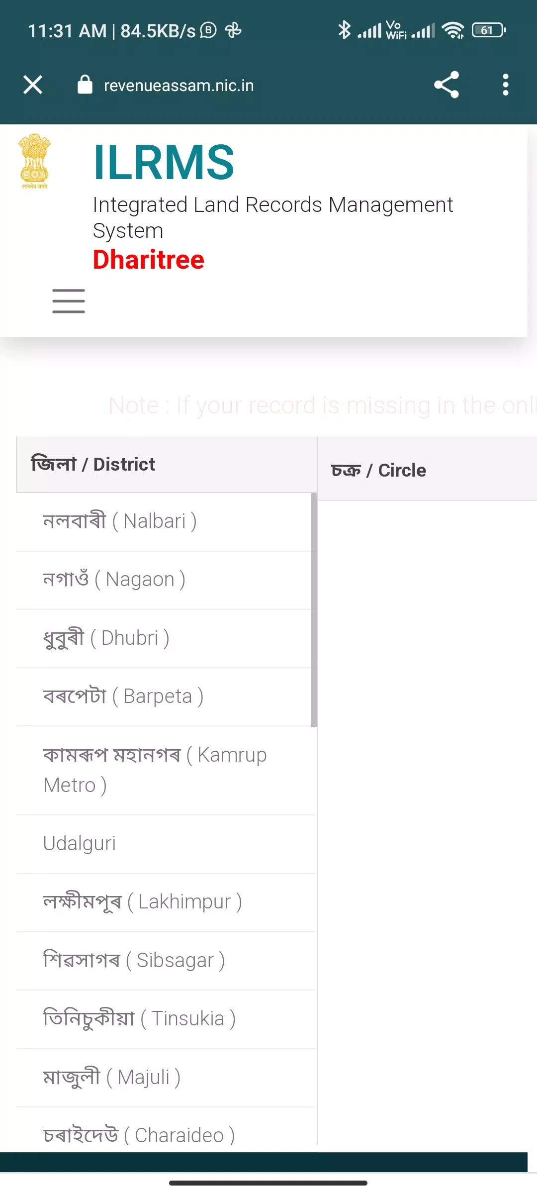The image size is (537, 1194).
Task: Tap the Wi-Fi signal icon
Action: click(453, 30)
